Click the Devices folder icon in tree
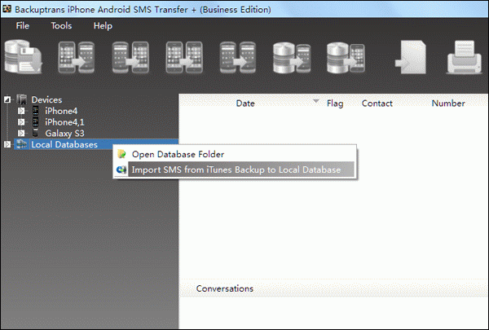The height and width of the screenshot is (330, 489). pyautogui.click(x=22, y=99)
